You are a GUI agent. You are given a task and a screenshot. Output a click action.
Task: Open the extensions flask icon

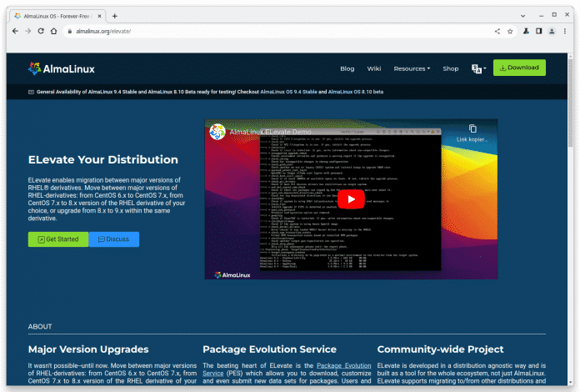coord(526,32)
